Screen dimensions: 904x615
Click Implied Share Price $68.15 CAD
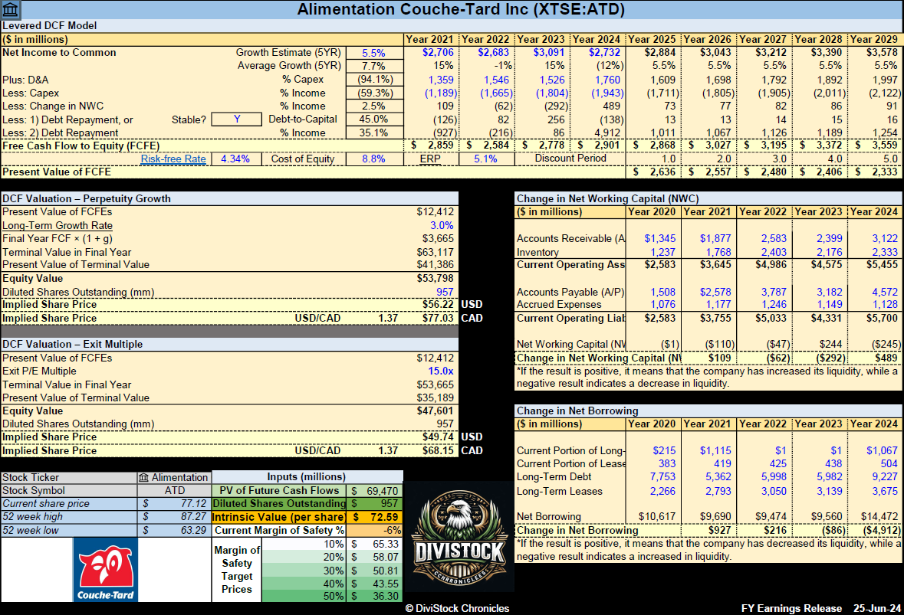438,450
